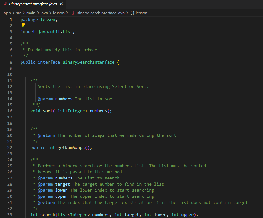Open the app breadcrumb dropdown
This screenshot has height=218, width=263.
click(x=7, y=13)
